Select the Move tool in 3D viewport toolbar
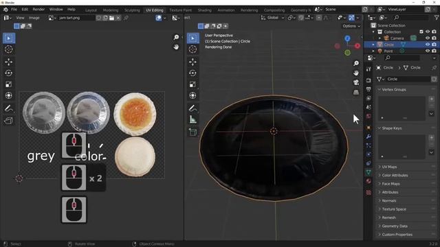Image resolution: width=440 pixels, height=247 pixels. point(192,62)
